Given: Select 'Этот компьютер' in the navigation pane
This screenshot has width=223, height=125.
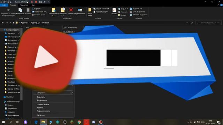Looking at the screenshot, I should click(13, 102).
